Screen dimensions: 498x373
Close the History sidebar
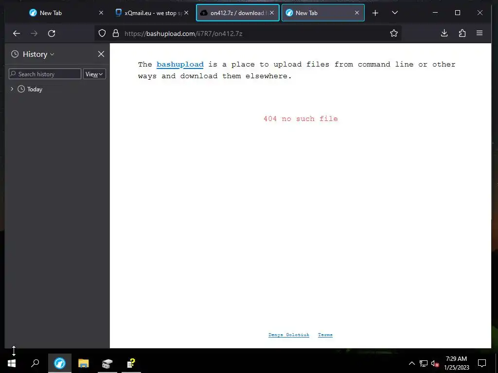pyautogui.click(x=101, y=54)
